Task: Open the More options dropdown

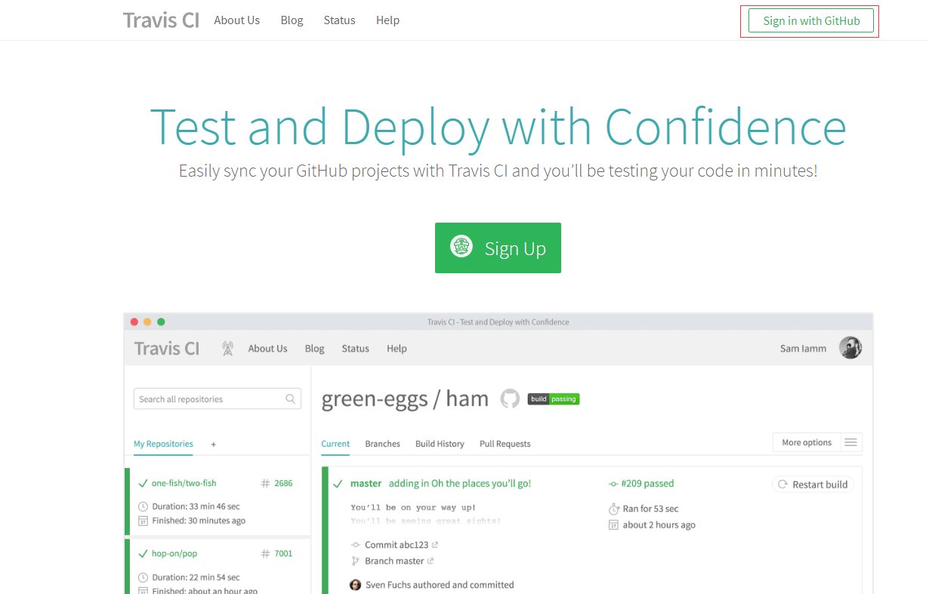Action: point(807,442)
